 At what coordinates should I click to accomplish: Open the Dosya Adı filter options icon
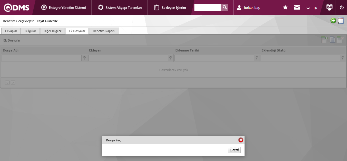pos(84,58)
